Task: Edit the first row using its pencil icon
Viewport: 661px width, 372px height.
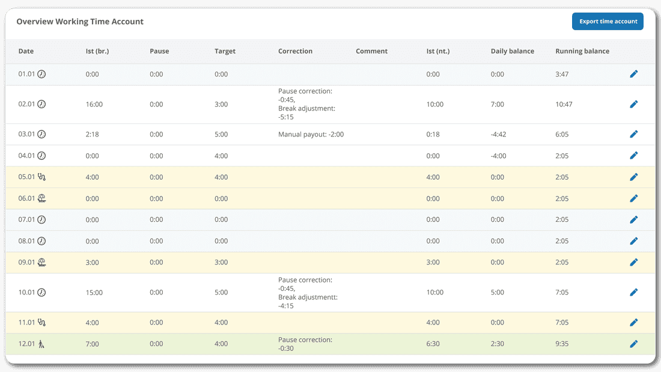Action: (x=634, y=74)
